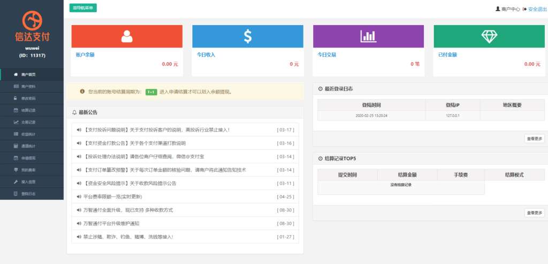This screenshot has height=264, width=548.
Task: Open 通道统计 with the calculator icon
Action: (x=32, y=146)
